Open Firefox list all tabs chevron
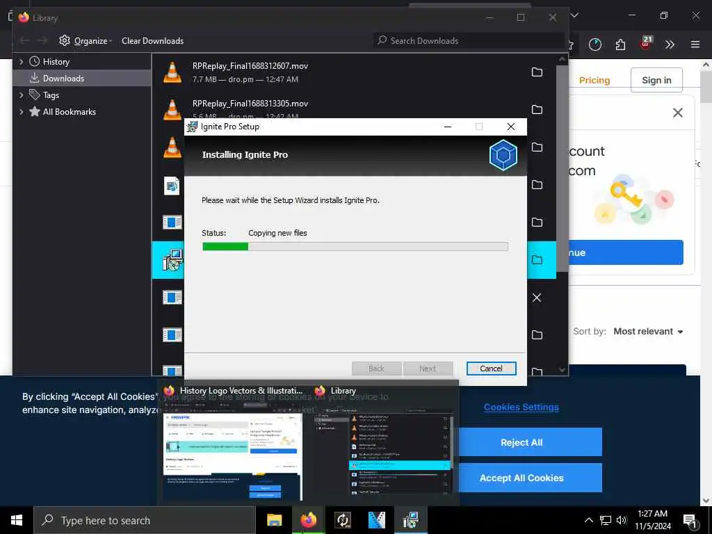 point(574,15)
